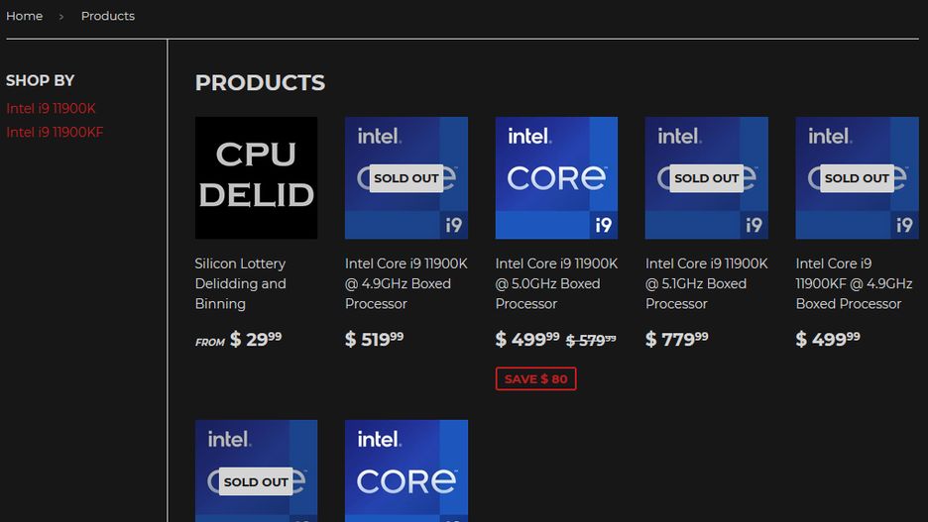Click the FROM $29.99 delidding price
Screen dimensions: 928x522
click(x=239, y=340)
